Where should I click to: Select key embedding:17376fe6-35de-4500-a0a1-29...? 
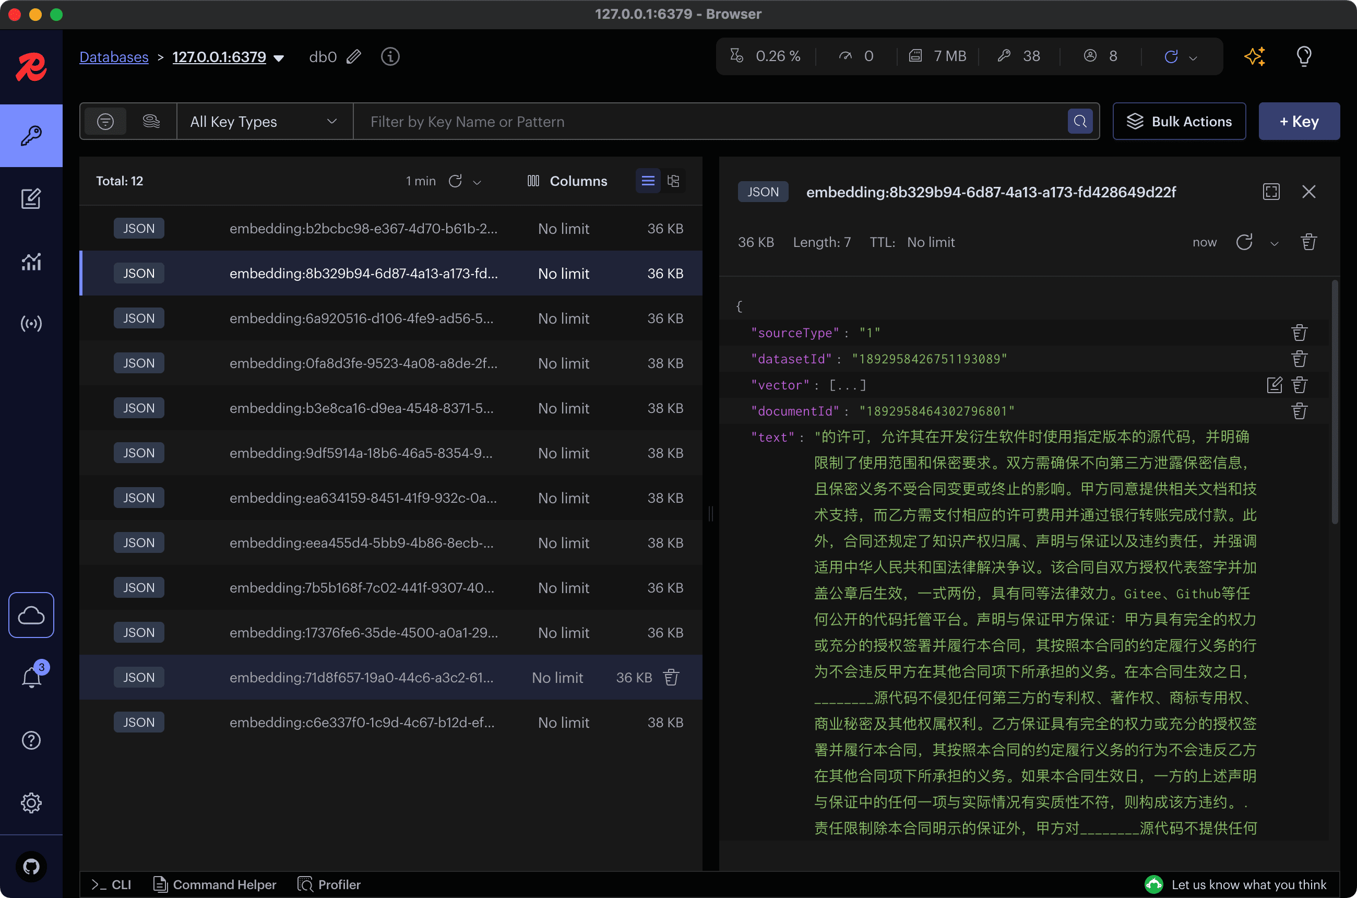391,633
